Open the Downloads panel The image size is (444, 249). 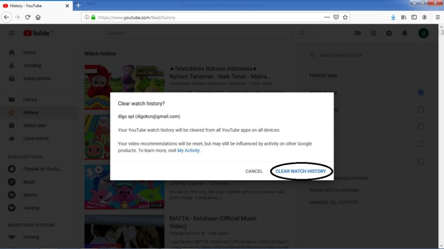pos(393,17)
